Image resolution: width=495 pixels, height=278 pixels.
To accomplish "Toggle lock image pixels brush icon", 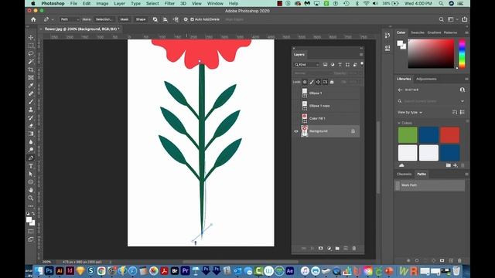I will click(312, 82).
